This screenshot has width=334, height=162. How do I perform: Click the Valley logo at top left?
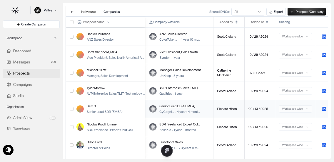point(15,10)
